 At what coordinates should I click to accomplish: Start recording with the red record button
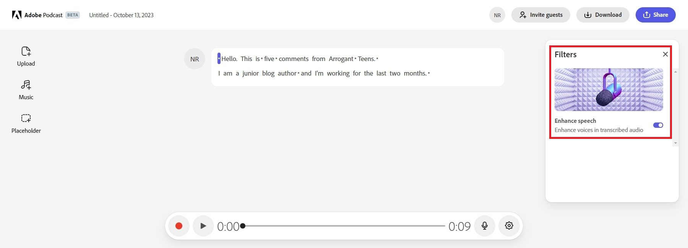click(x=178, y=226)
